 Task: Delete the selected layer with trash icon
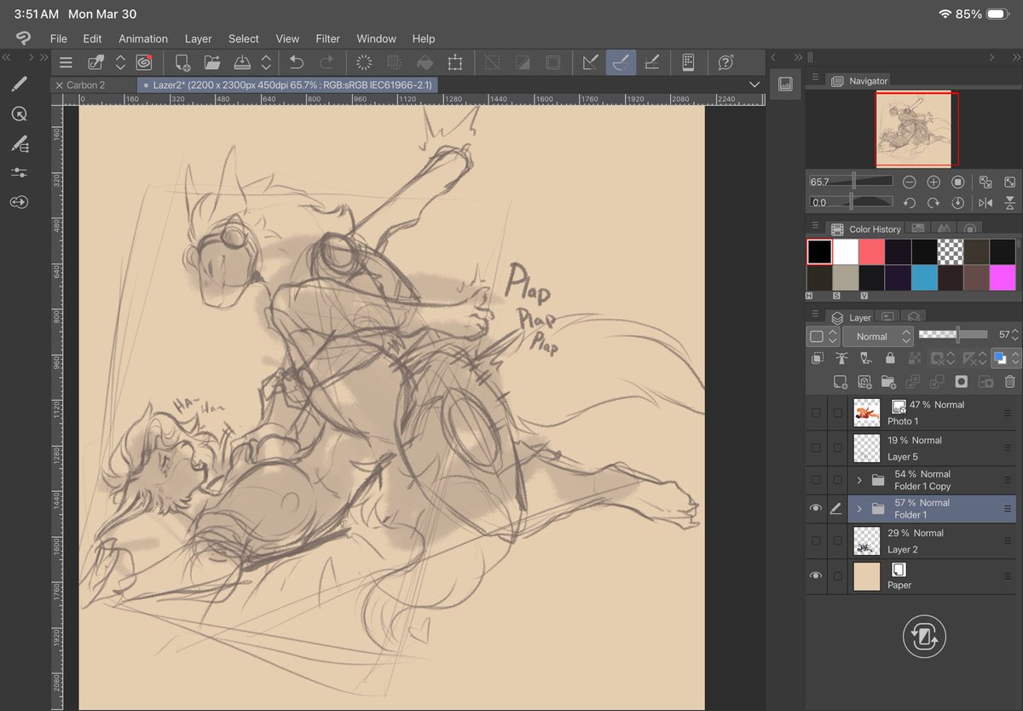[1009, 382]
